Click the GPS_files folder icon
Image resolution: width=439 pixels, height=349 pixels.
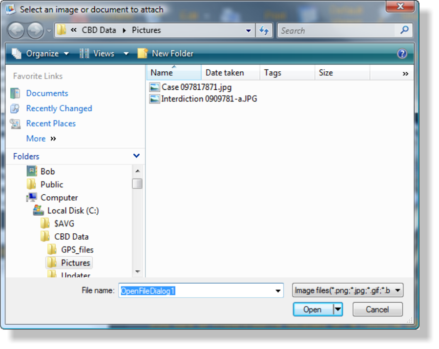52,249
